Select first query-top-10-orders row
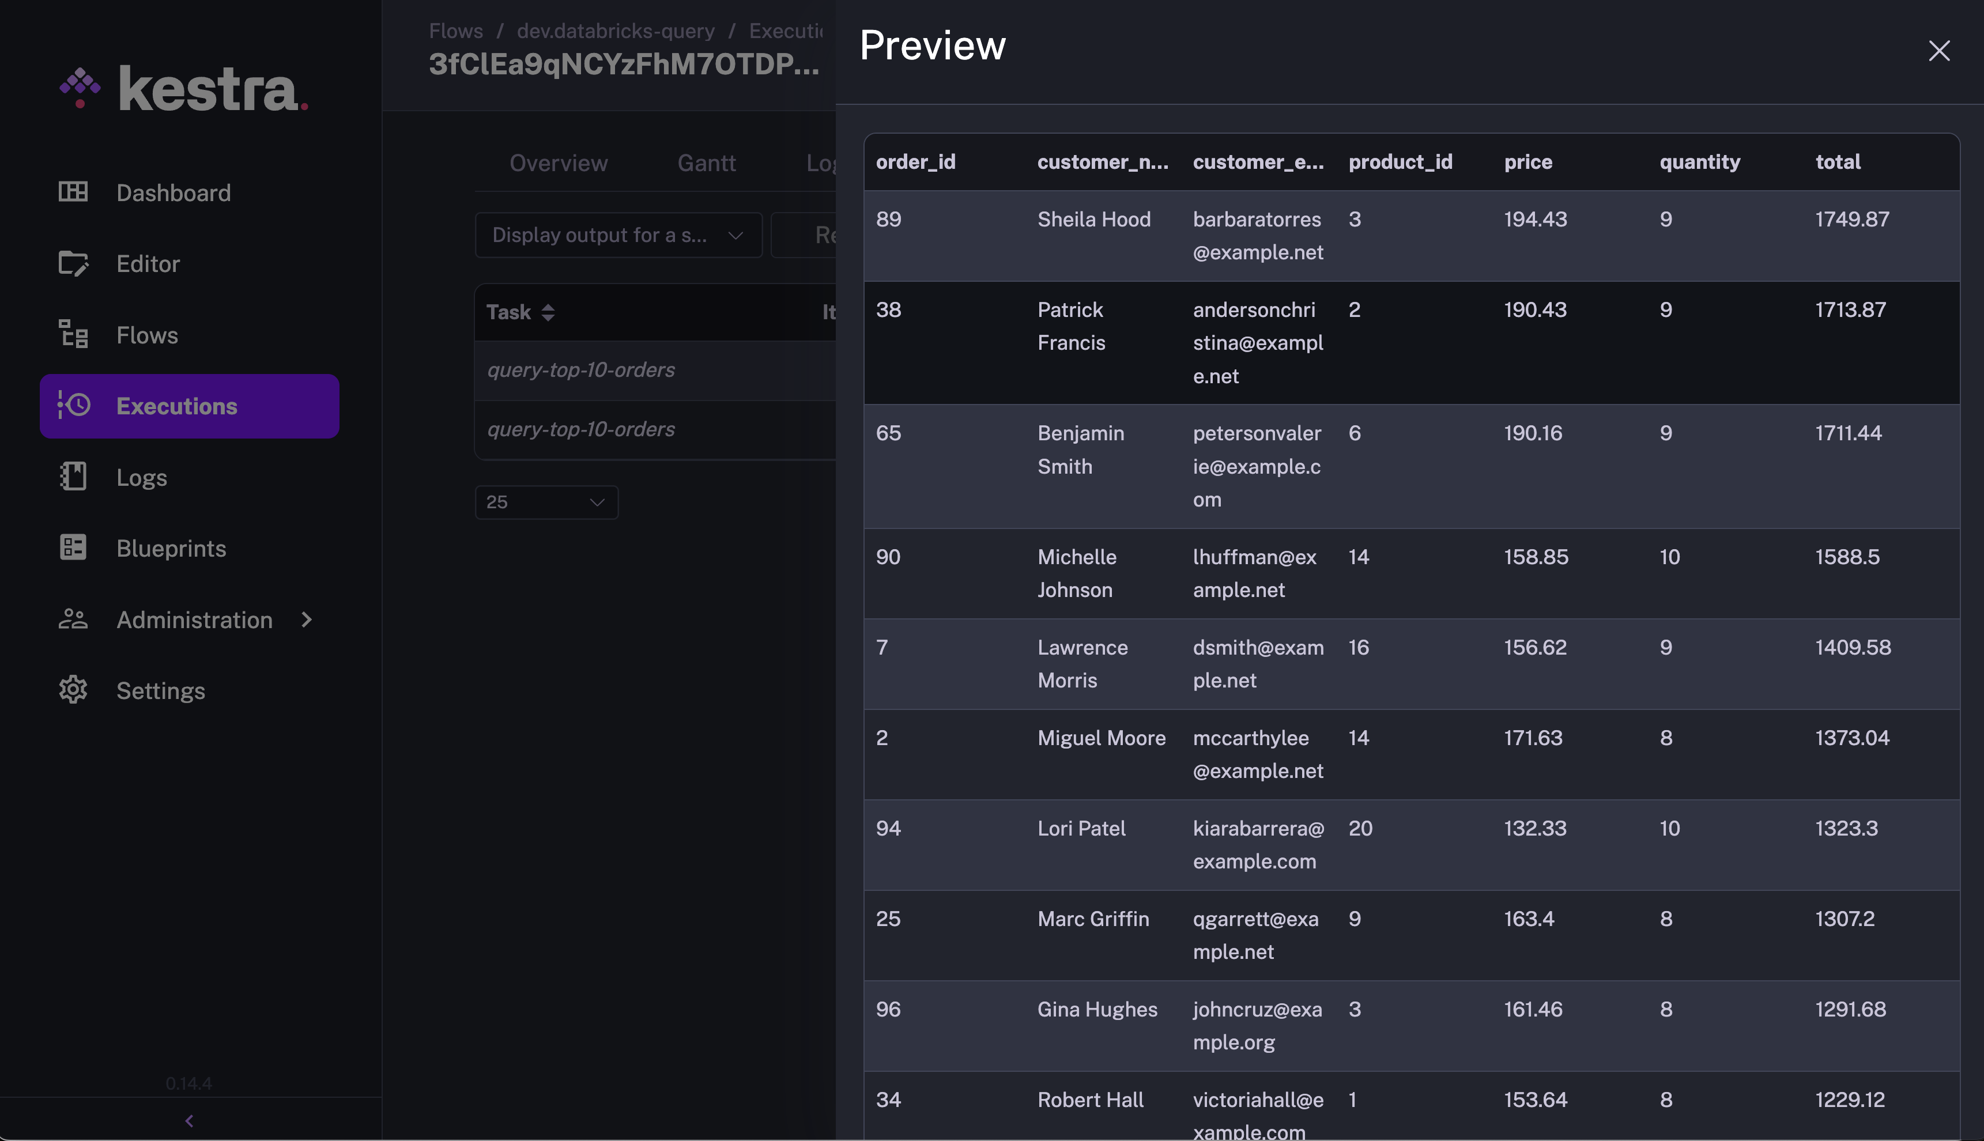 (581, 370)
